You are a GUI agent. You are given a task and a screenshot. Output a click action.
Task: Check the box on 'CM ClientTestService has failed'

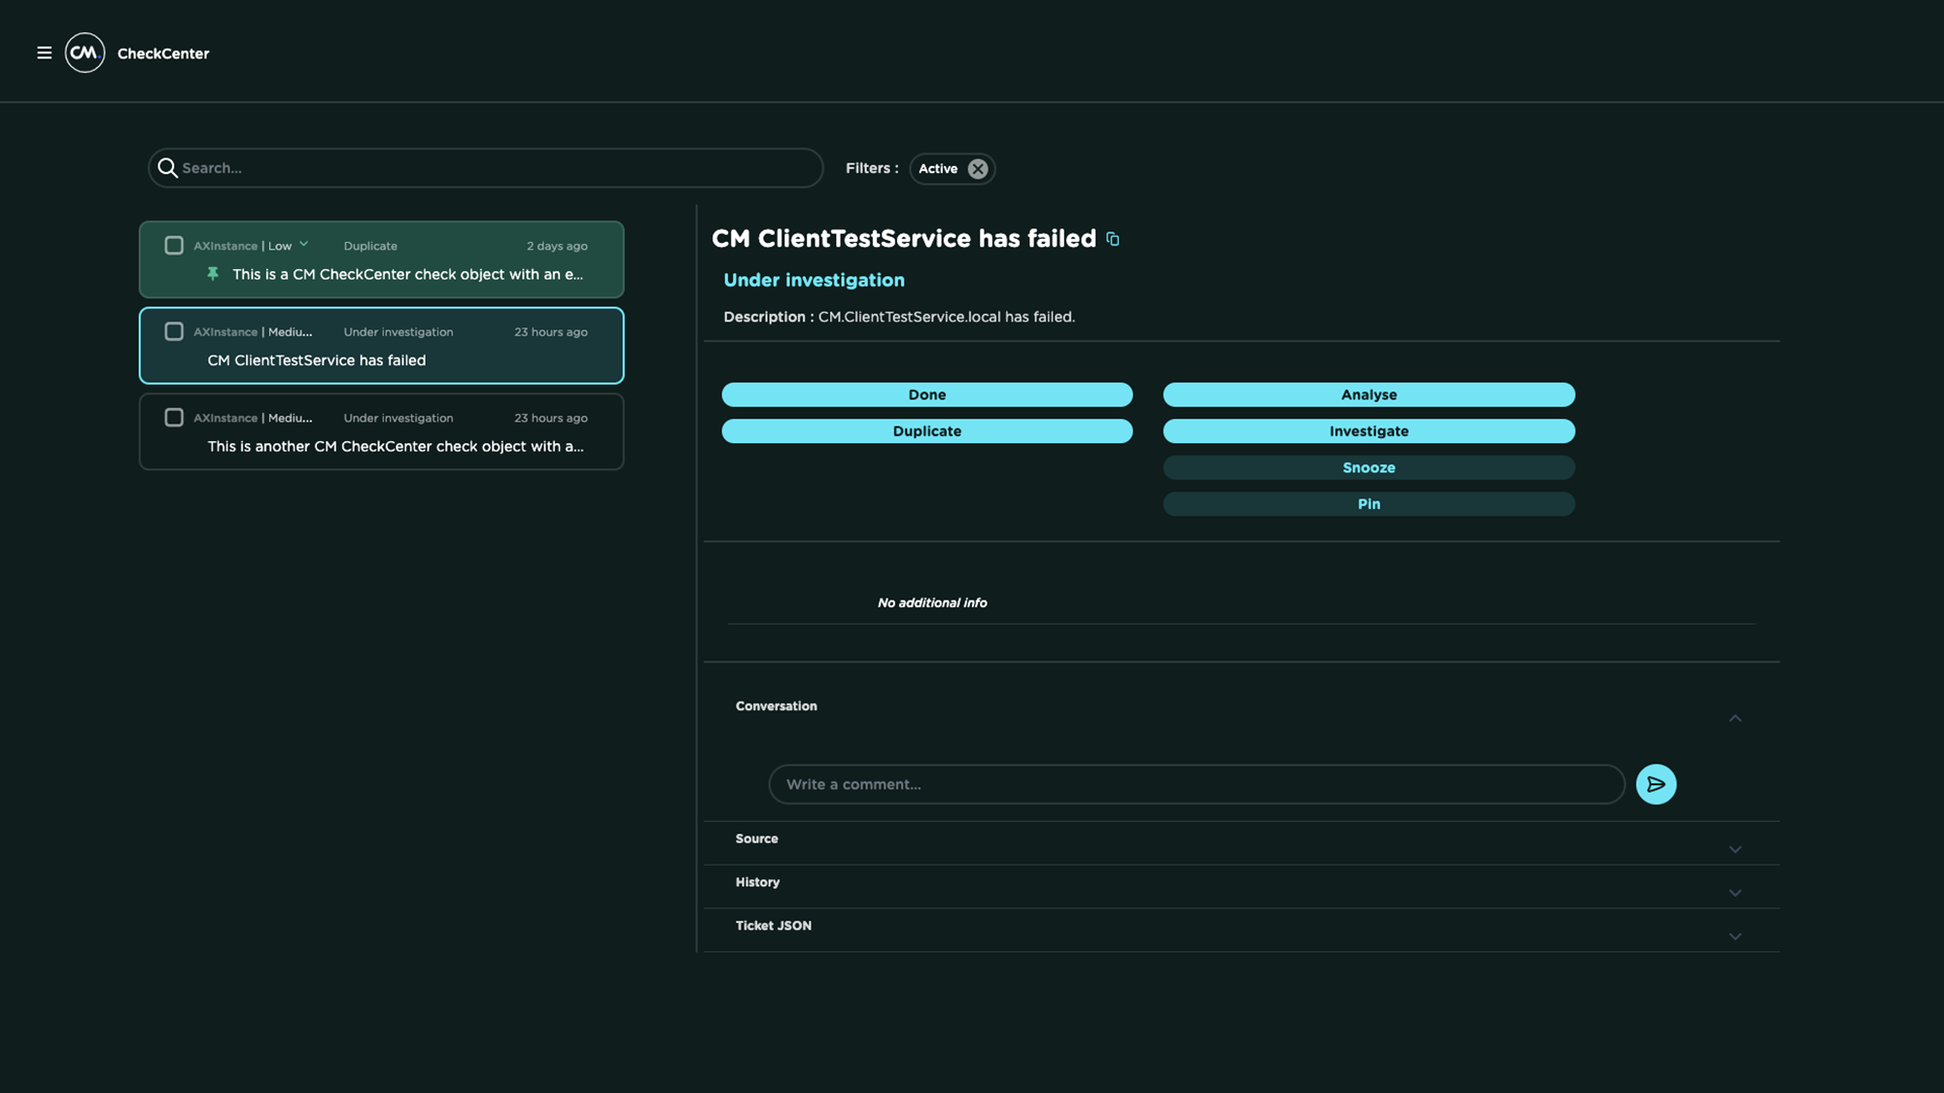(x=174, y=331)
